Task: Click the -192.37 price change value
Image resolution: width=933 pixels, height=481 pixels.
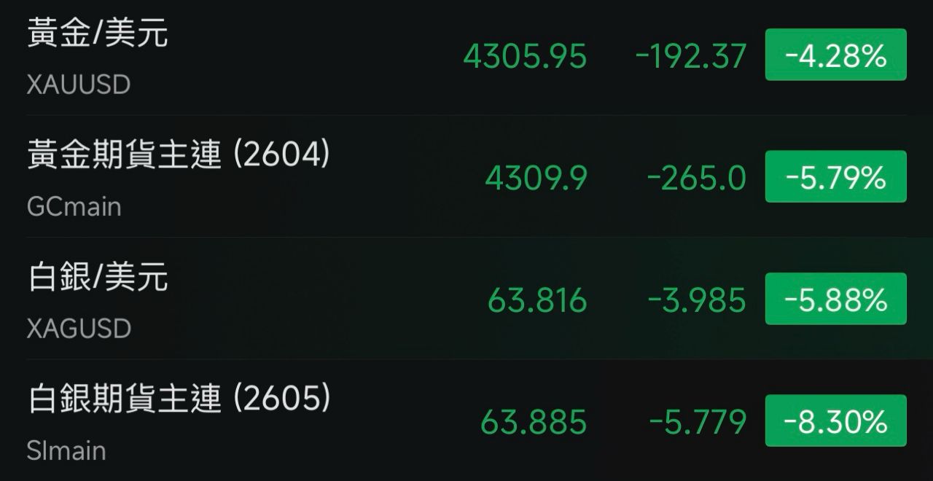Action: [690, 56]
